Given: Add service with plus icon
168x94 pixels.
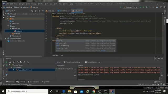Looking at the screenshot, I should (x=28, y=62).
